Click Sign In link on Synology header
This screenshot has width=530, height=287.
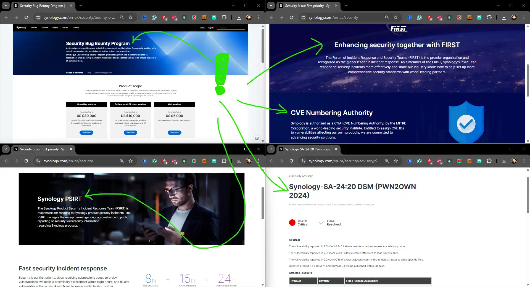pyautogui.click(x=211, y=28)
